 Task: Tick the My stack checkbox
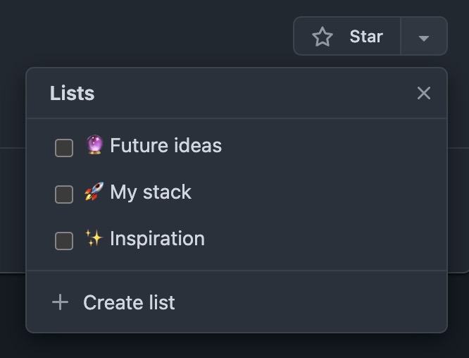tap(64, 195)
